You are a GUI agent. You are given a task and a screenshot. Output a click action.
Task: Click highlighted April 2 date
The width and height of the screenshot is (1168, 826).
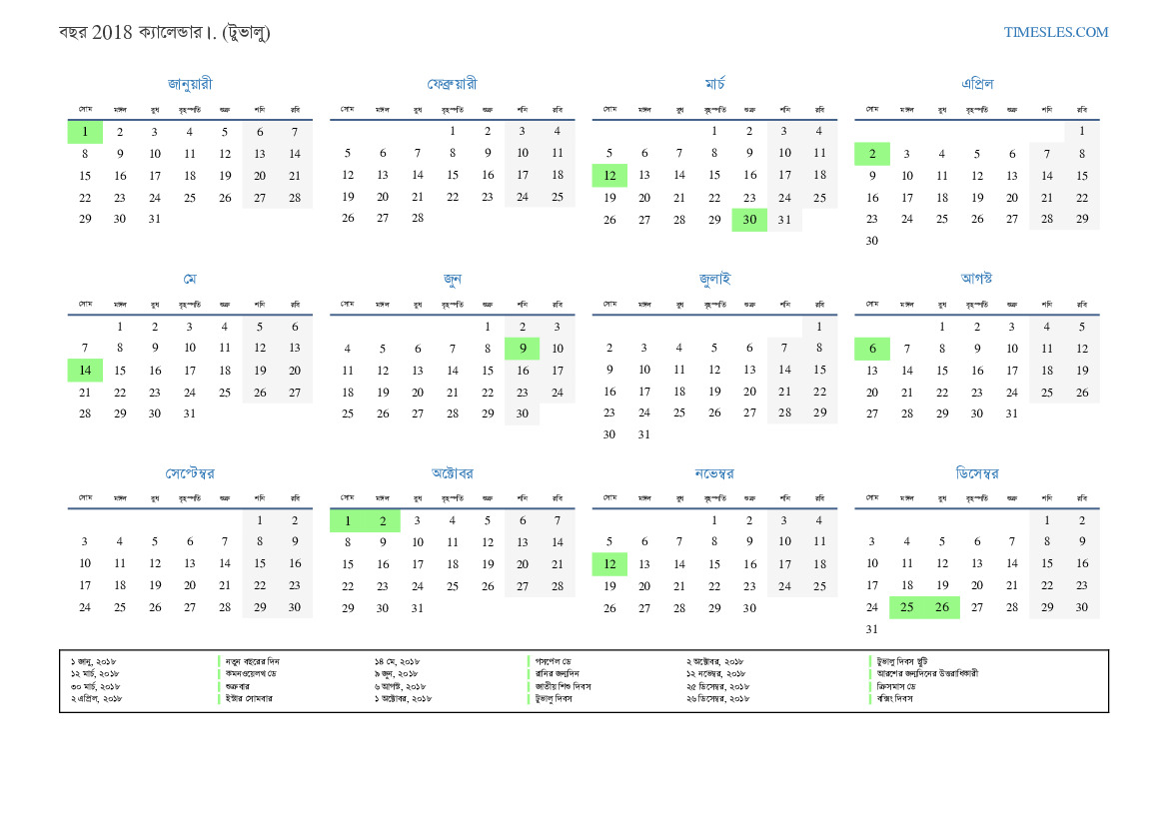tap(871, 154)
